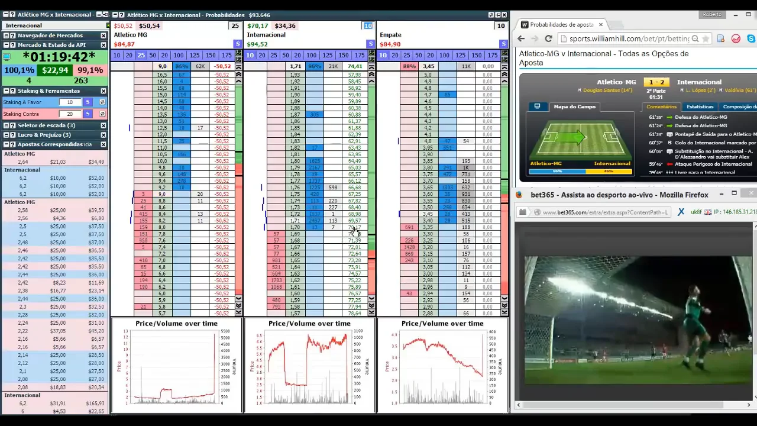
Task: Reload the William Hill page in Chrome
Action: click(548, 38)
